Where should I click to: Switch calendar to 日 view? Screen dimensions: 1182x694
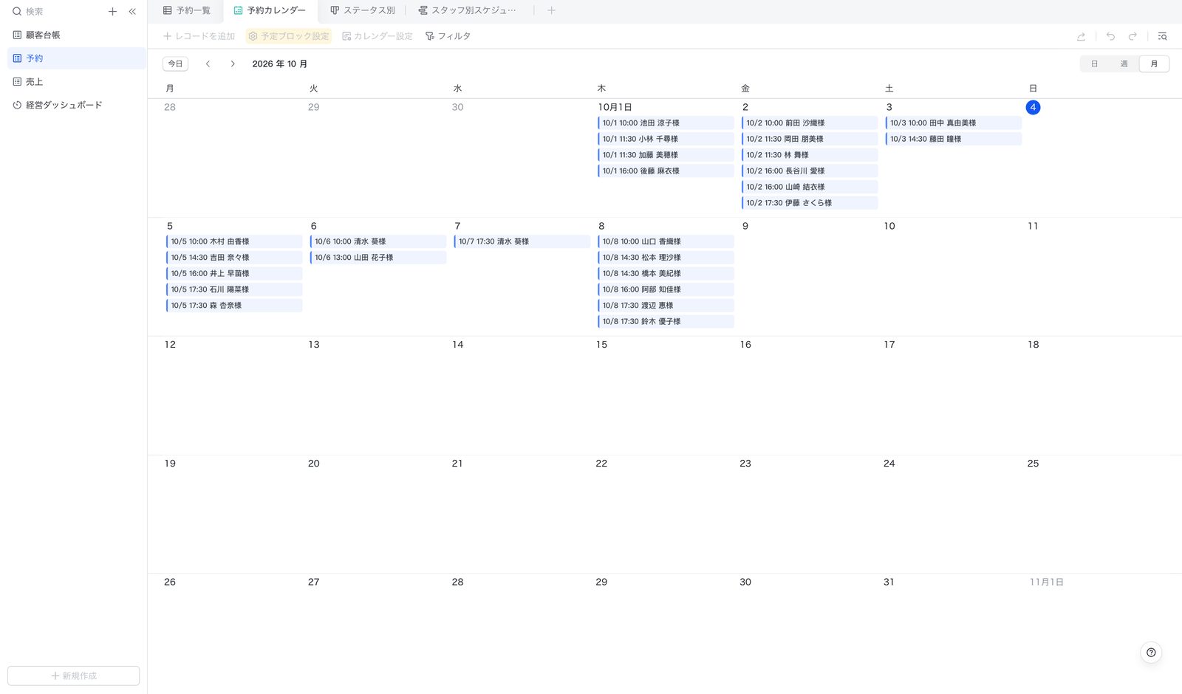[x=1095, y=64]
